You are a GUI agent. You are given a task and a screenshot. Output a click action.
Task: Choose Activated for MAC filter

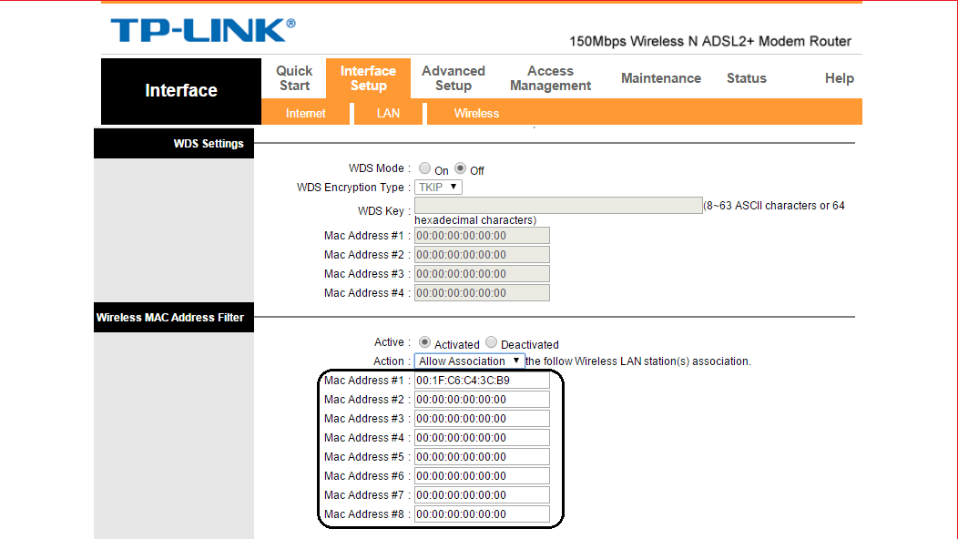coord(424,342)
